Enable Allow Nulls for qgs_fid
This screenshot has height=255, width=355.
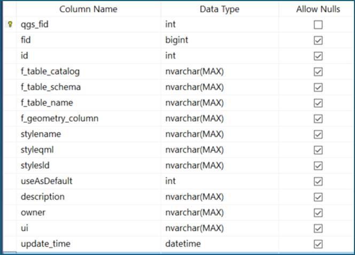[x=318, y=25]
